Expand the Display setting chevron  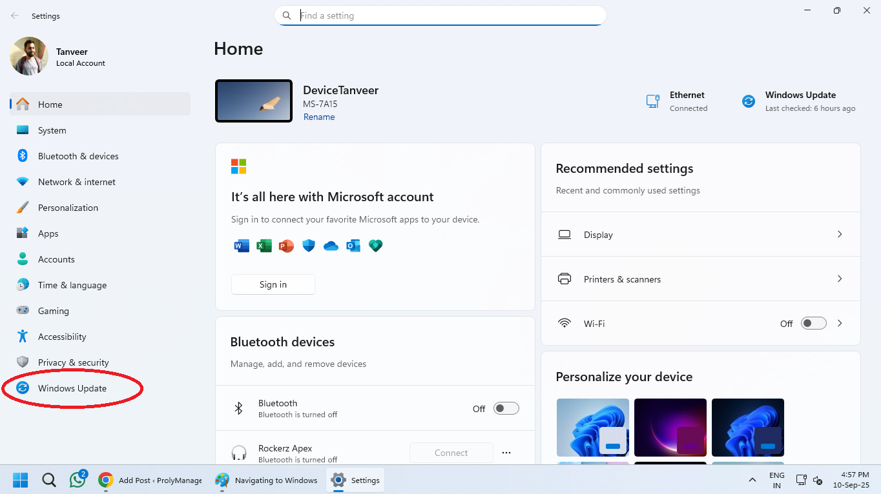tap(840, 234)
